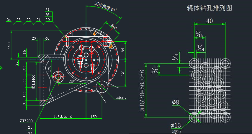Select the ZT5209 part label

(x=26, y=121)
